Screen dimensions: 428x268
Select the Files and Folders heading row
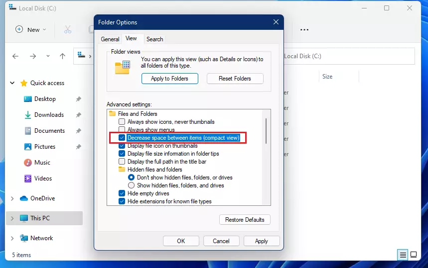pos(133,113)
